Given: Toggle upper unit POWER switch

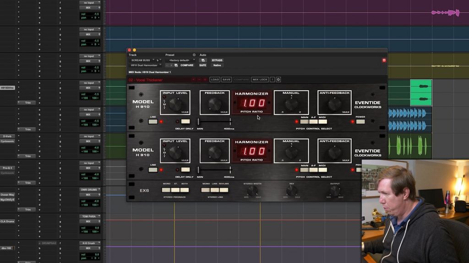Looking at the screenshot, I should pyautogui.click(x=360, y=122).
